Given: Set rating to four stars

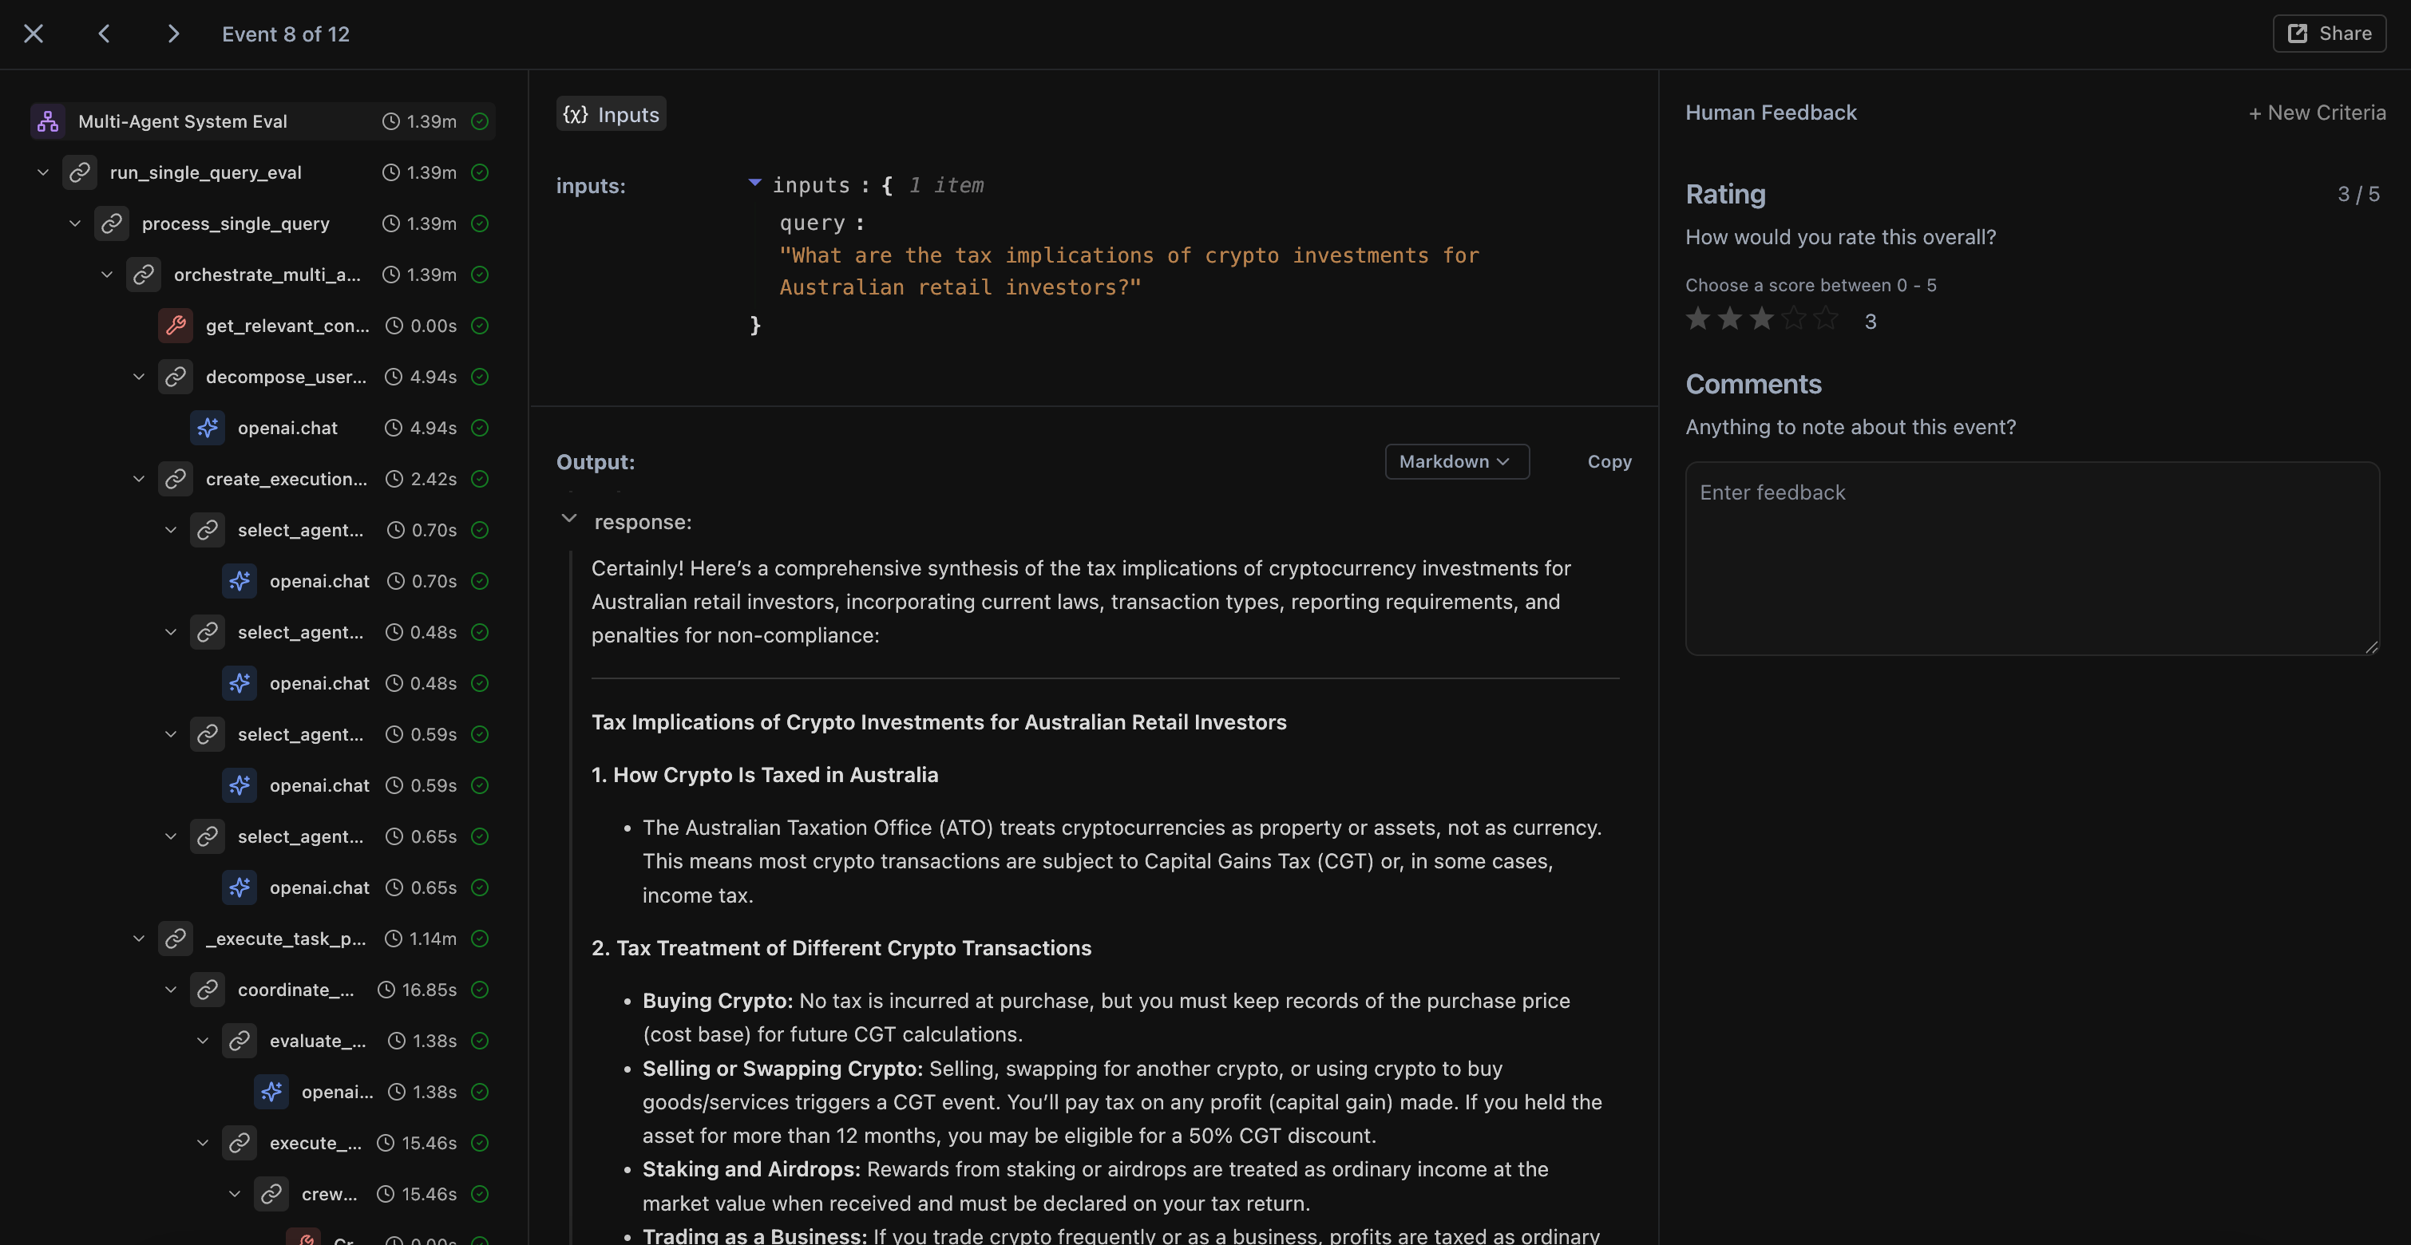Looking at the screenshot, I should coord(1793,319).
